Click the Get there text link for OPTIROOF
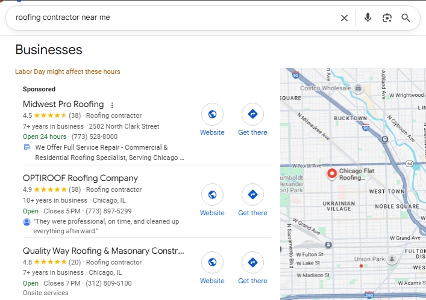This screenshot has height=300, width=426. click(x=252, y=213)
